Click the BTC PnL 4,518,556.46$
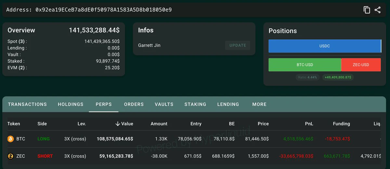This screenshot has width=390, height=169. [x=298, y=139]
